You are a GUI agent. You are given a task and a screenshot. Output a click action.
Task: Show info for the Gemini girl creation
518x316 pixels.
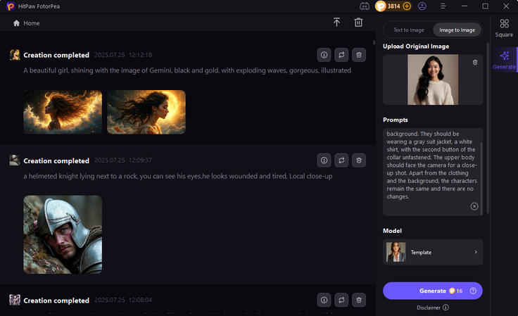pos(324,55)
